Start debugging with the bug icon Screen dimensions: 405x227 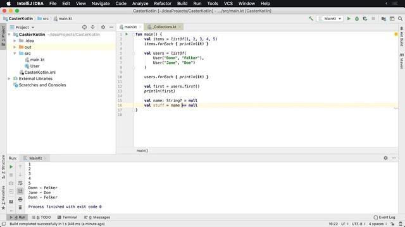357,18
